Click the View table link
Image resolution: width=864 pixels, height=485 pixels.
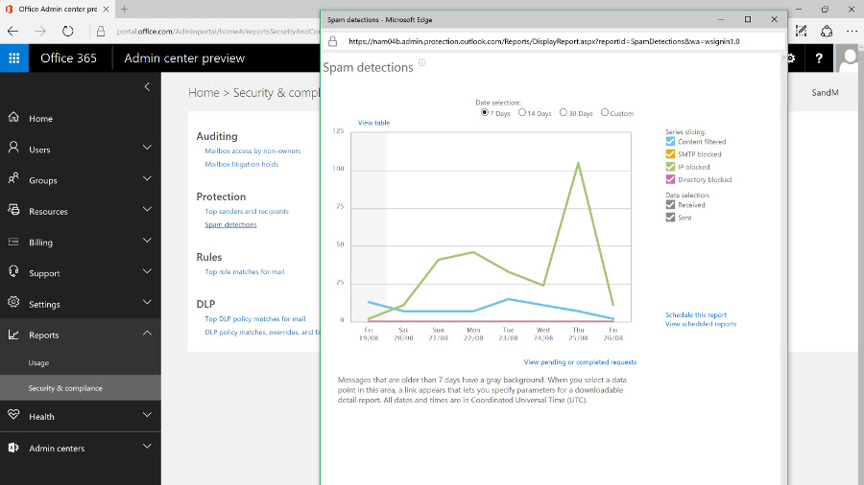[373, 123]
